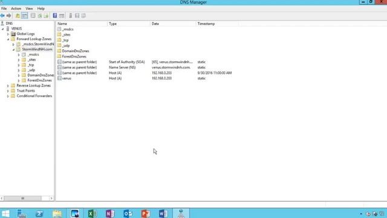Expand the Global Logs node
The height and width of the screenshot is (218, 387).
click(8, 34)
